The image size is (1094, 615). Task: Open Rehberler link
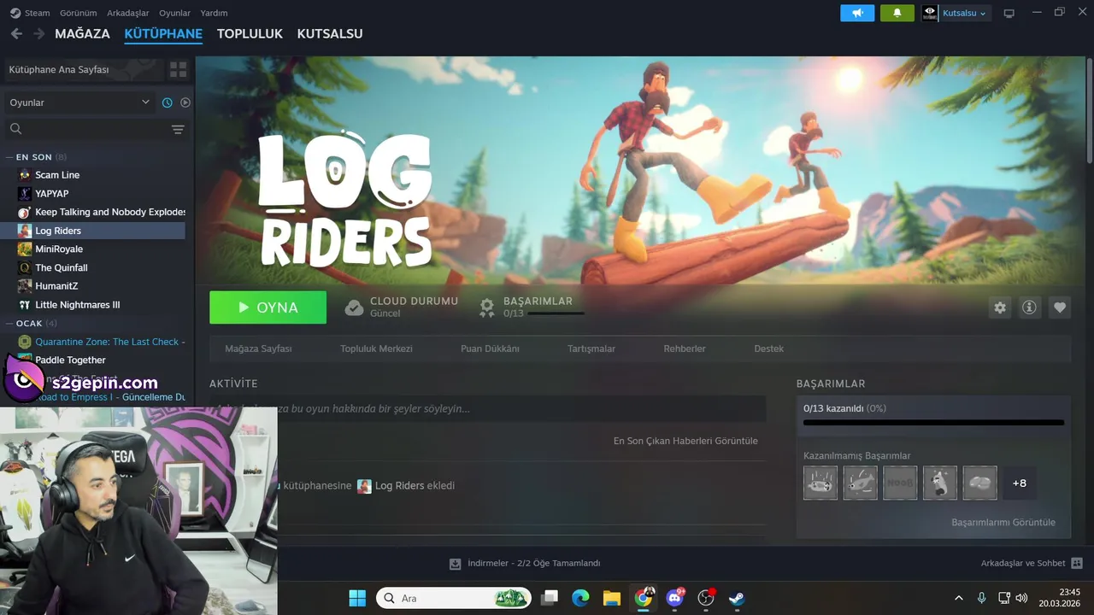click(685, 348)
